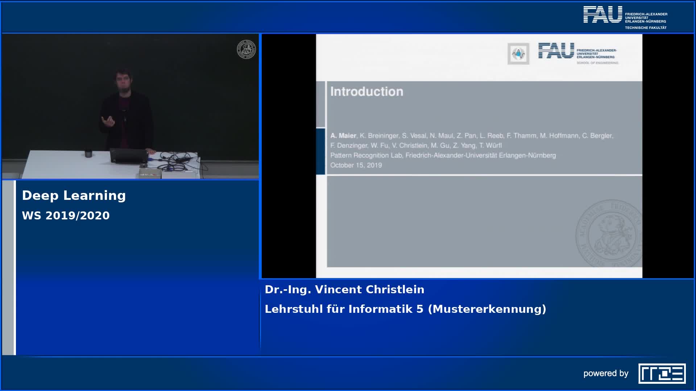Select the 'Deep Learning WS 2019/2020' label
The width and height of the screenshot is (696, 391).
[x=73, y=205]
